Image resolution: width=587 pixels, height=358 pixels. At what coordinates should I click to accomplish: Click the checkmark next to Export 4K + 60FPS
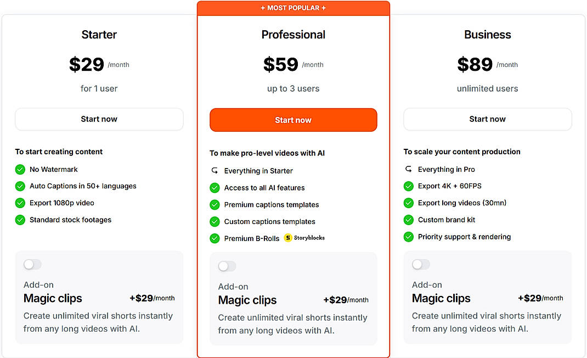[408, 186]
